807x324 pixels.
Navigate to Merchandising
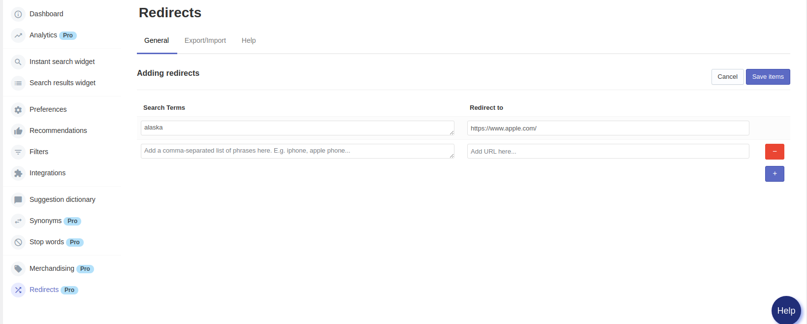coord(52,268)
